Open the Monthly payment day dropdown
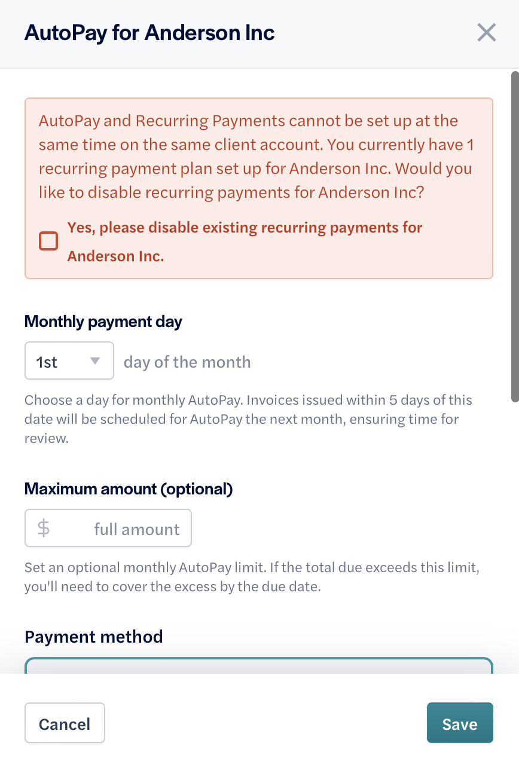Viewport: 519px width, 770px height. click(69, 360)
